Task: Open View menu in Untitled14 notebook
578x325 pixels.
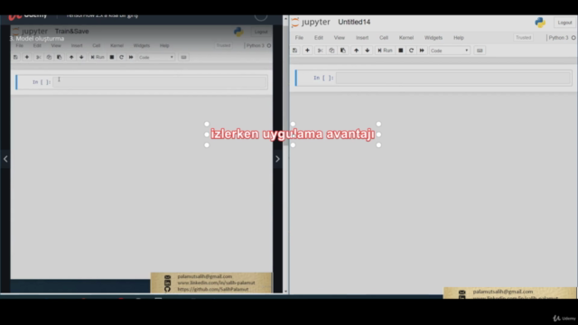Action: pos(340,38)
